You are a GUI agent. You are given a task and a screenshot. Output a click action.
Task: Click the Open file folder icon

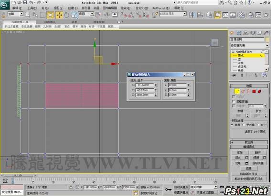[x=19, y=2]
